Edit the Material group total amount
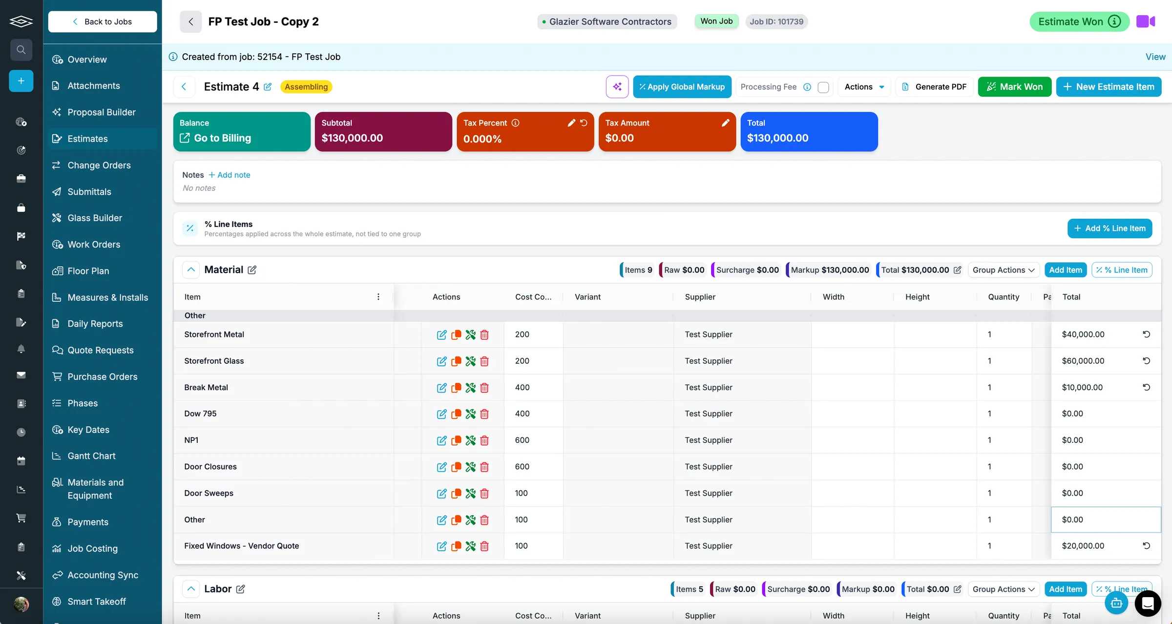Viewport: 1172px width, 624px height. click(x=957, y=270)
